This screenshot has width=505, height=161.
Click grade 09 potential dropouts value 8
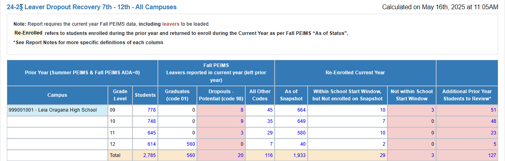tap(242, 110)
